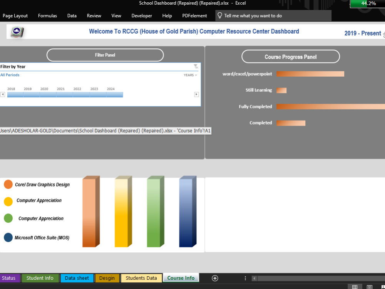Click the word/excel/powerpoint progress bar
This screenshot has height=289, width=385.
[x=310, y=74]
